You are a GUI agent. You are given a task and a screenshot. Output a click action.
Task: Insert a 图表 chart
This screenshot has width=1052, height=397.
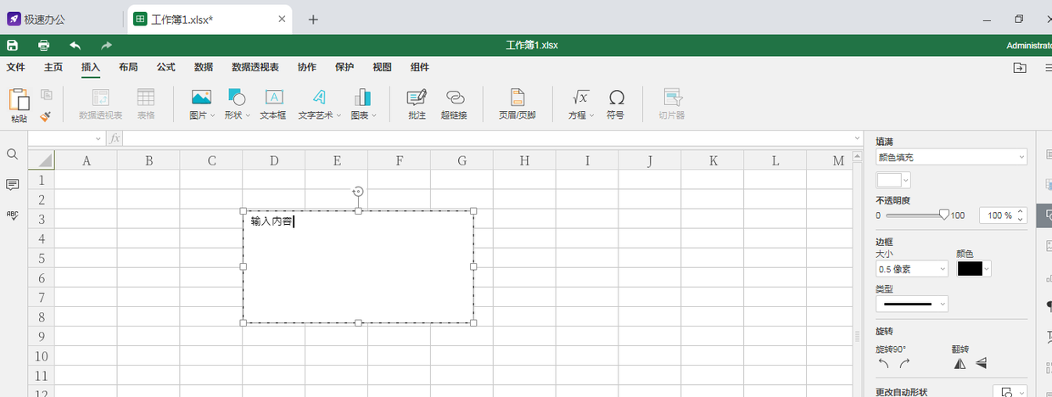pyautogui.click(x=363, y=103)
